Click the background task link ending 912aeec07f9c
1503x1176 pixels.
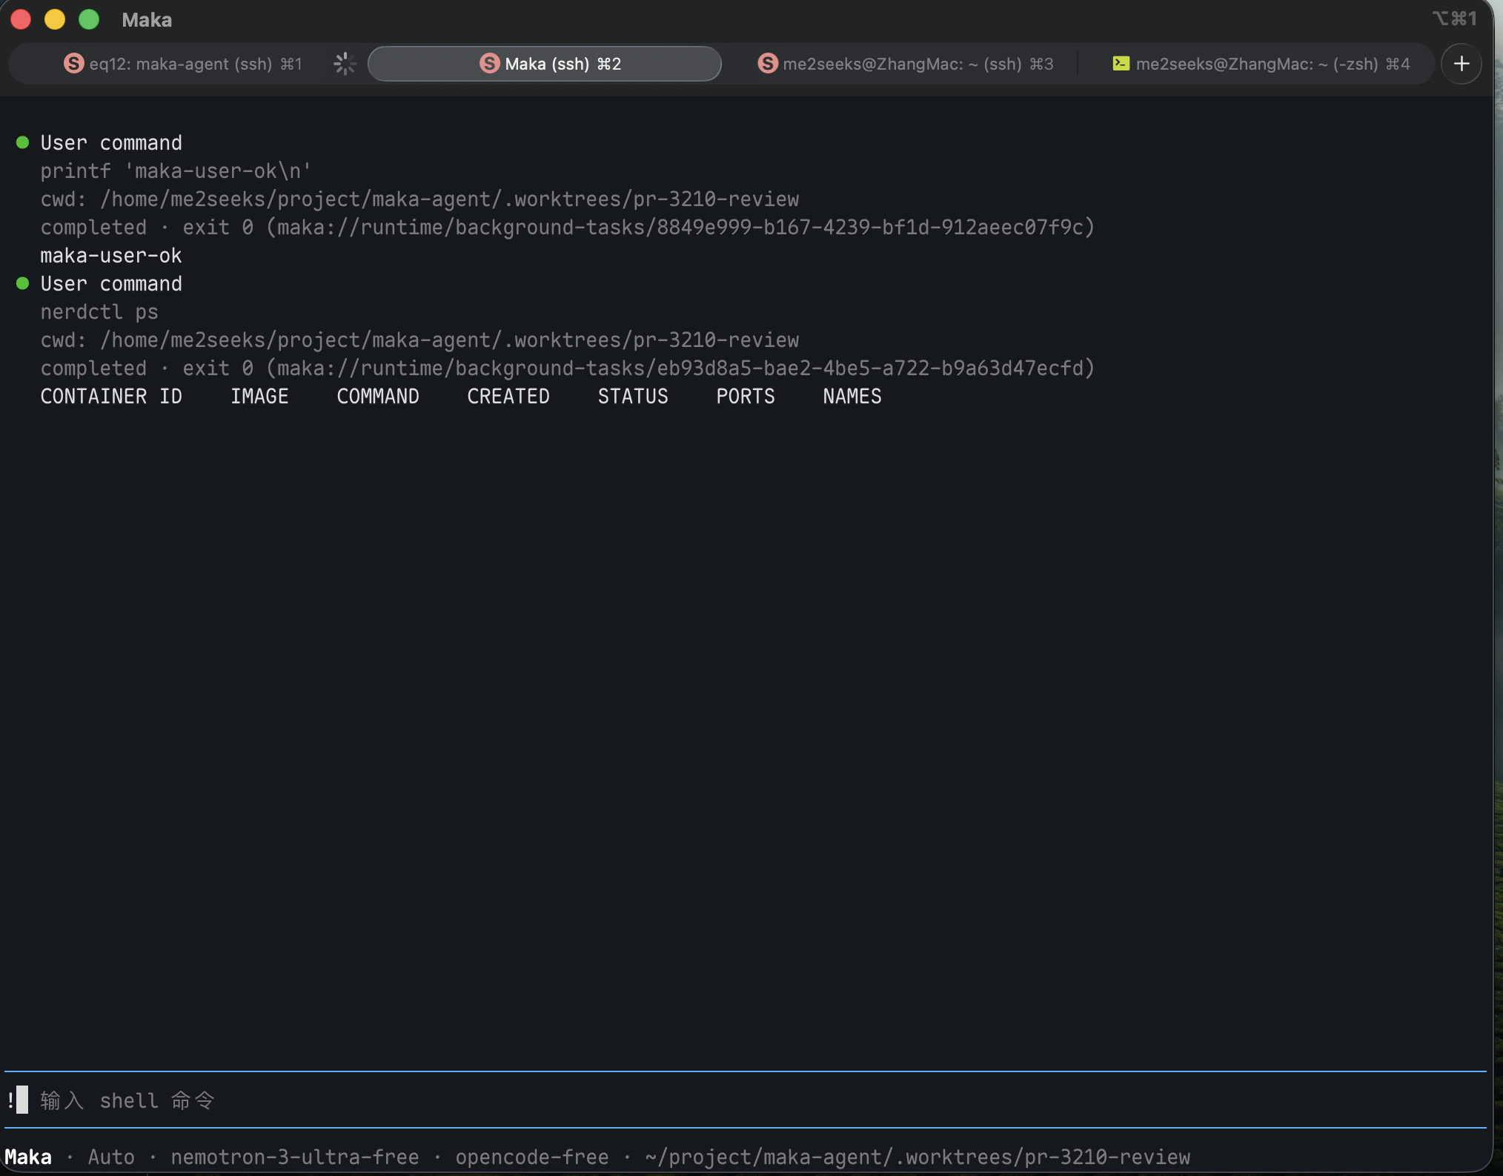680,228
